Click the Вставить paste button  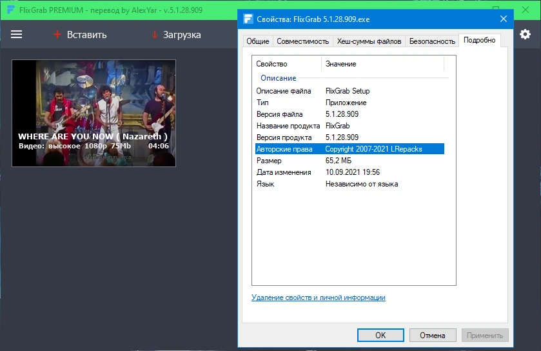[80, 34]
